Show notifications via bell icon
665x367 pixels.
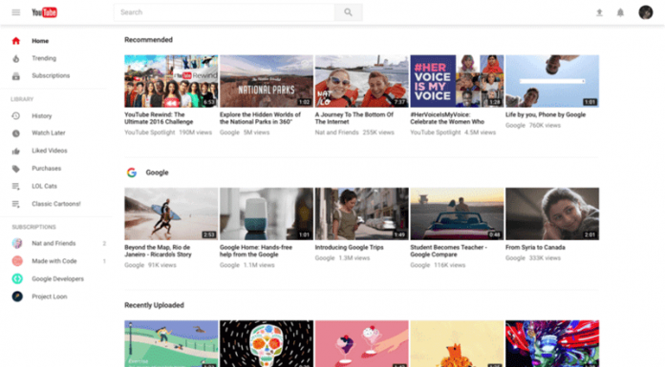[620, 12]
